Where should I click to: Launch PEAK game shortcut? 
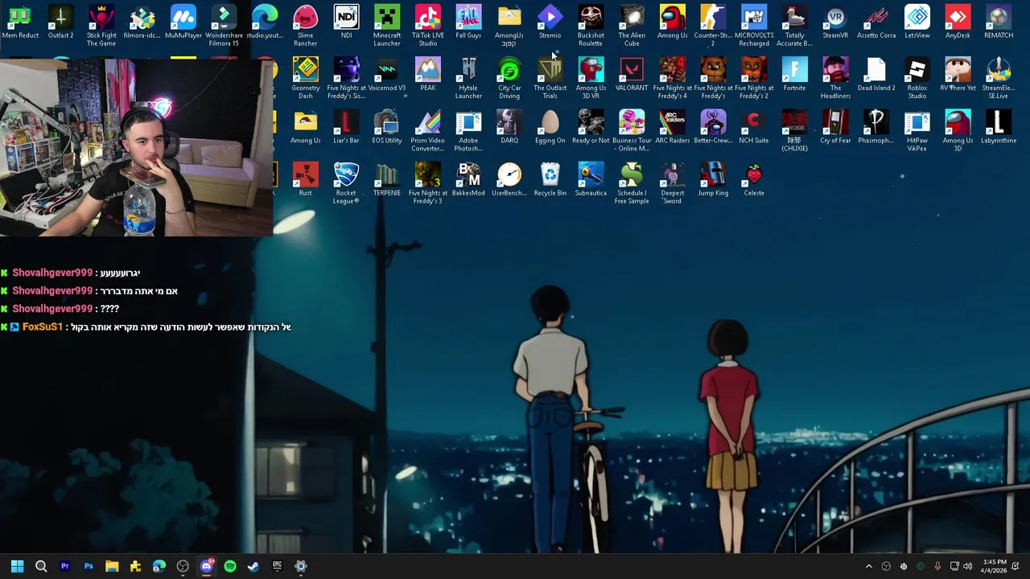(x=427, y=75)
